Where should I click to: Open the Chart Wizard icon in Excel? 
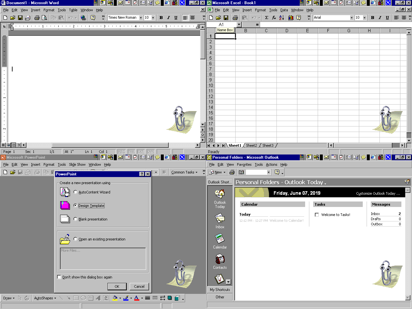click(x=291, y=18)
